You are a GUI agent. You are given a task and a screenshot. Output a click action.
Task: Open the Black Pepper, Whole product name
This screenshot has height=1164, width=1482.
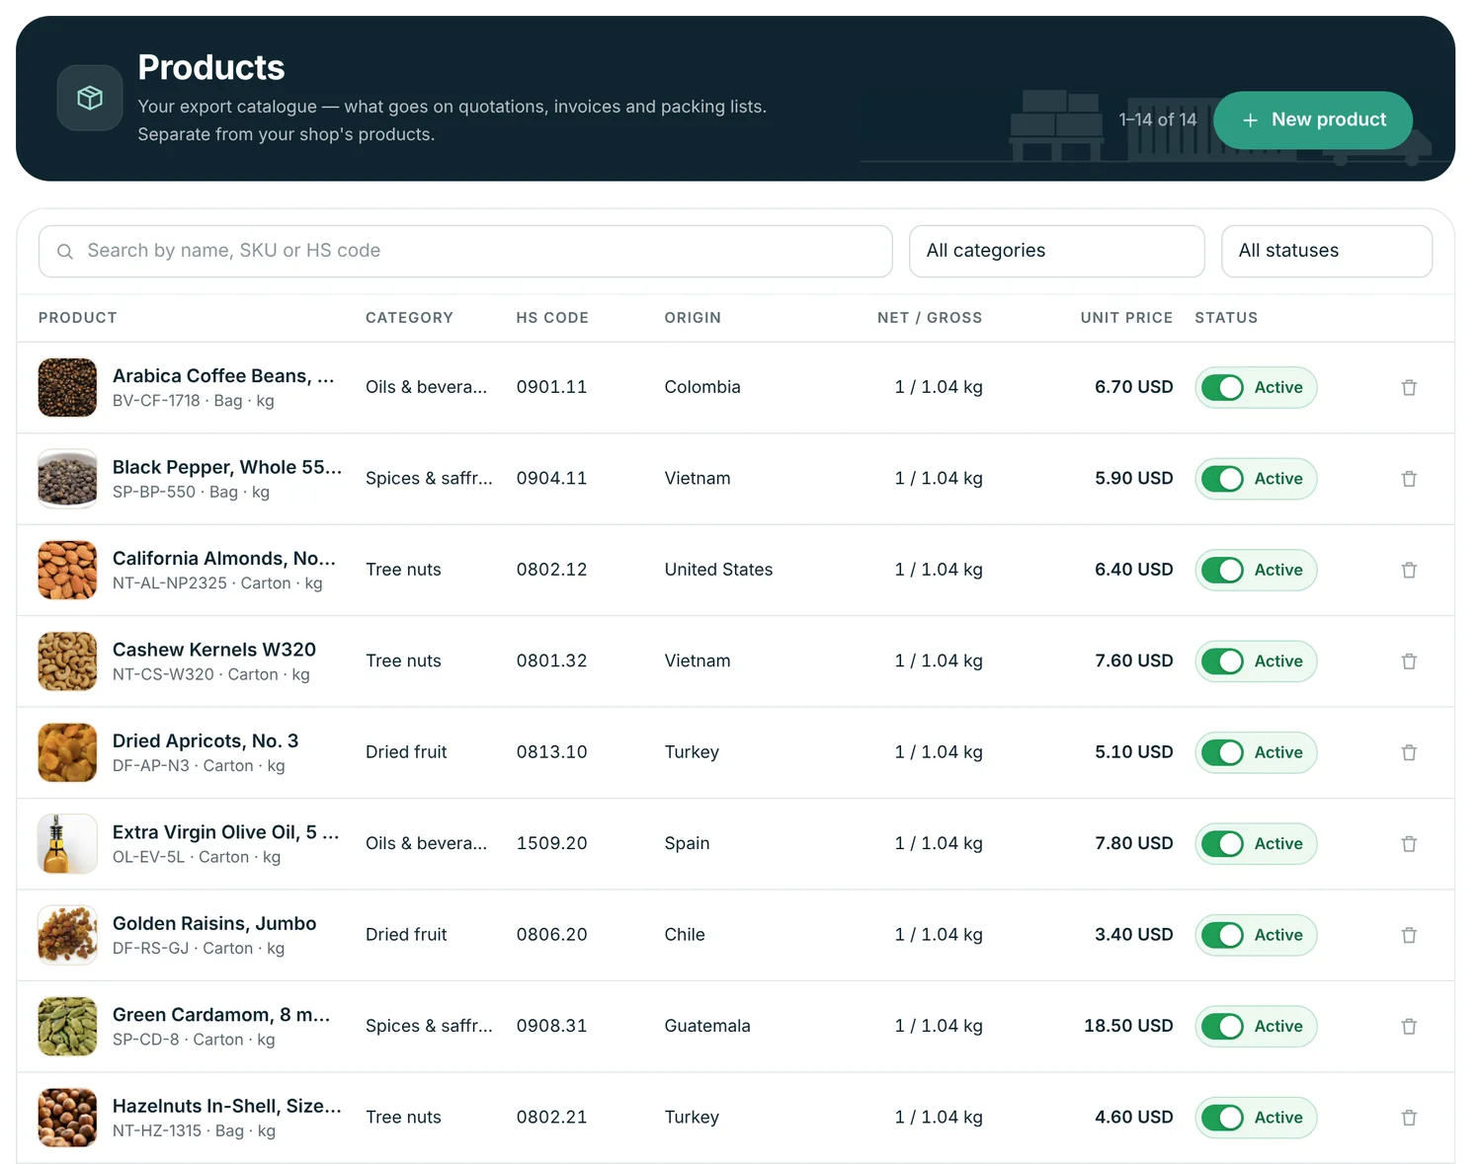point(227,468)
